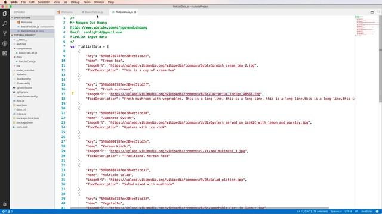Open the Explorer view in activity bar
Viewport: 382px width, 214px height.
(5, 14)
